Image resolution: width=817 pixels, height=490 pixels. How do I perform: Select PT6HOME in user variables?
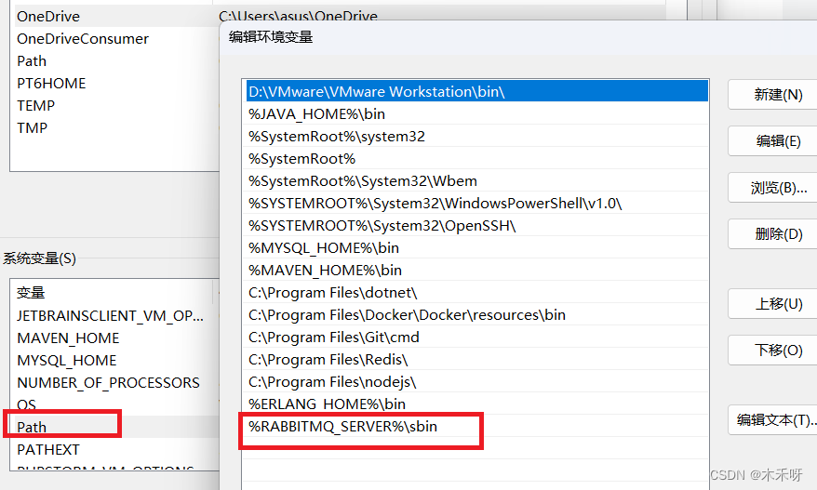[51, 83]
